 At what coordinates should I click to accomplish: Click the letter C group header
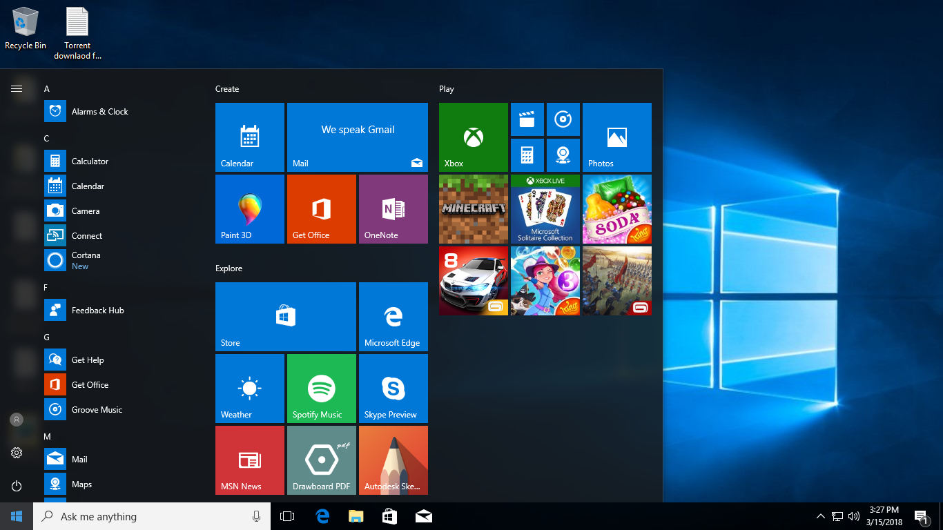click(x=47, y=139)
